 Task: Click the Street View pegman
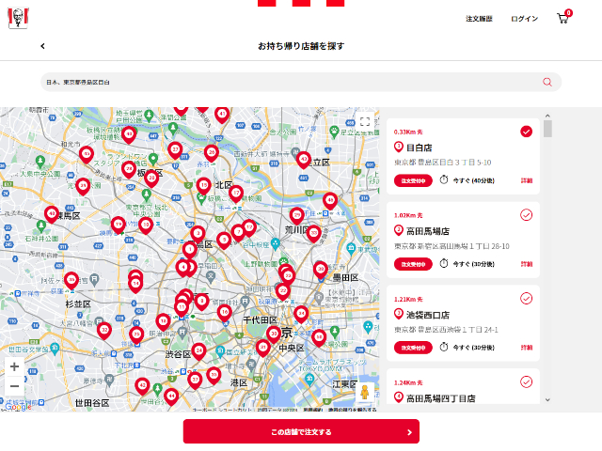pos(365,392)
